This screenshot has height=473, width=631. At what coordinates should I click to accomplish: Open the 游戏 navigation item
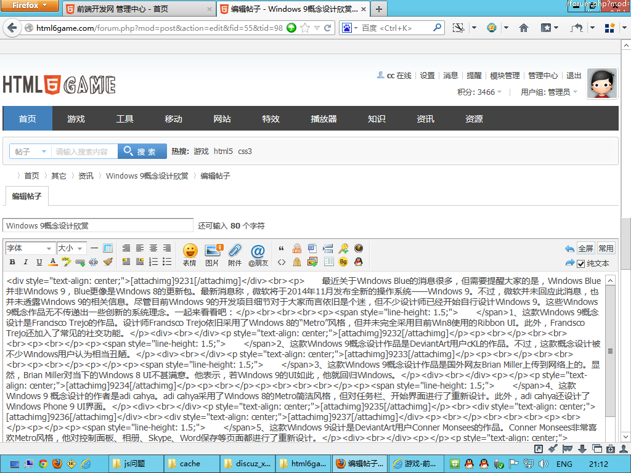(76, 119)
